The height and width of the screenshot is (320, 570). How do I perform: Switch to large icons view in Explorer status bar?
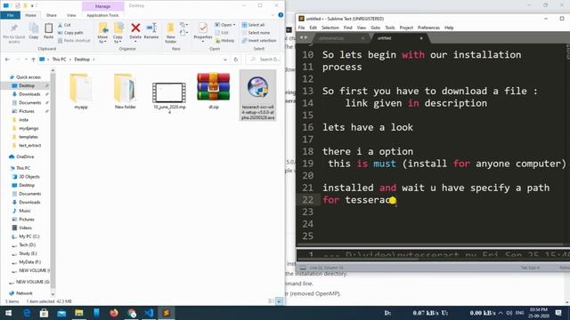click(x=279, y=301)
